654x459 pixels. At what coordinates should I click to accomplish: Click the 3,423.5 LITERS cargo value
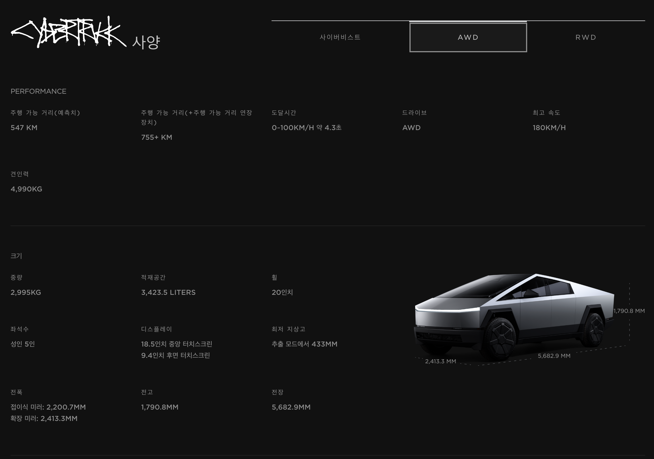click(168, 292)
